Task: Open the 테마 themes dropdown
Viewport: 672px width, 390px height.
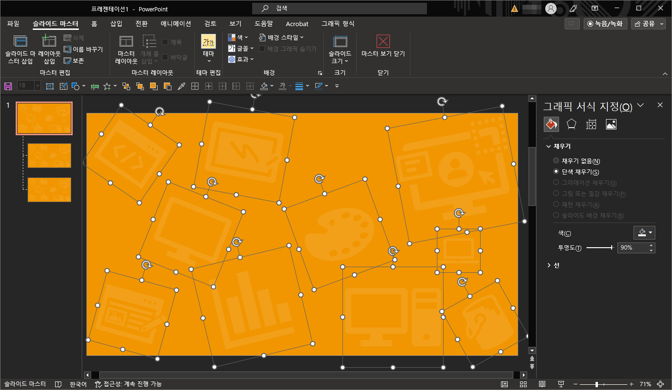Action: 208,49
